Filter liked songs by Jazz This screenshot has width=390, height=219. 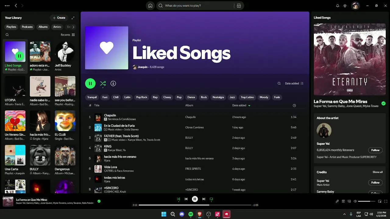[x=232, y=97]
